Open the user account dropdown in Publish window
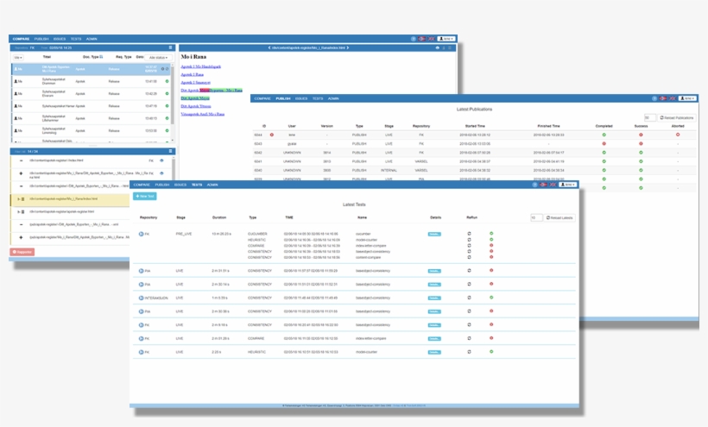This screenshot has width=708, height=427. pos(687,98)
